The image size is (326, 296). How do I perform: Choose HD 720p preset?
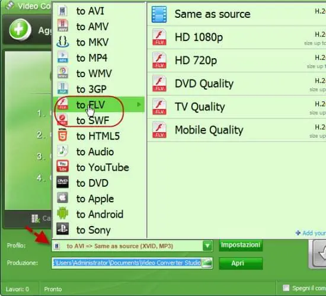[x=236, y=61]
